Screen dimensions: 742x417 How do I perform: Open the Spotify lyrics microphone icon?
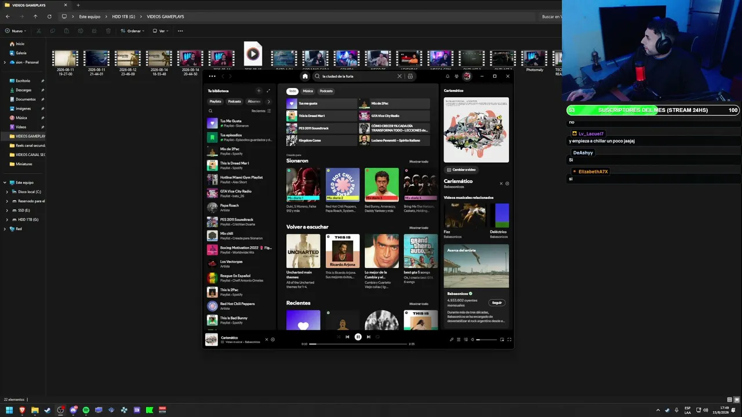[x=452, y=339]
